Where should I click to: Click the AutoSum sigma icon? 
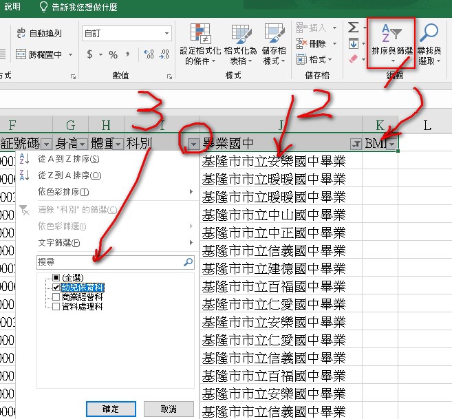point(354,28)
